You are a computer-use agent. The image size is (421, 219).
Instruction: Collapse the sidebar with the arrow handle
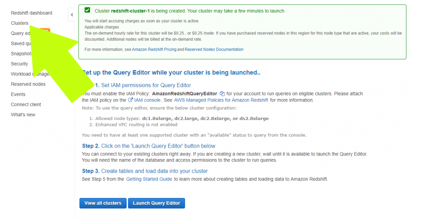coord(72,15)
